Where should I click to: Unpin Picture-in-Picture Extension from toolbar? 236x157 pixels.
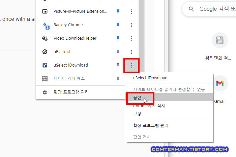(118, 11)
